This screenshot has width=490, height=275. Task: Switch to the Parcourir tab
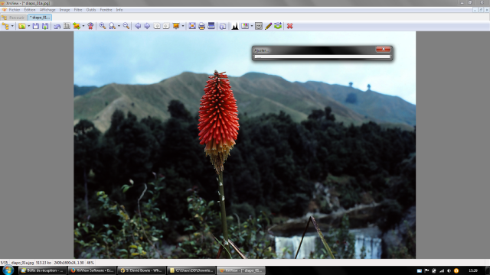[x=14, y=18]
